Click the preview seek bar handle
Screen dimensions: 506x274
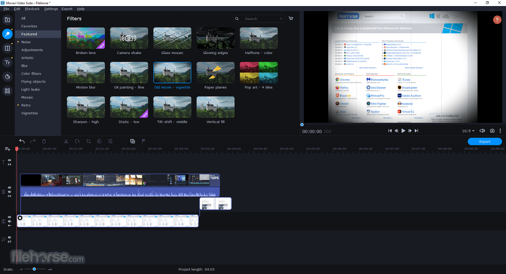coord(302,125)
